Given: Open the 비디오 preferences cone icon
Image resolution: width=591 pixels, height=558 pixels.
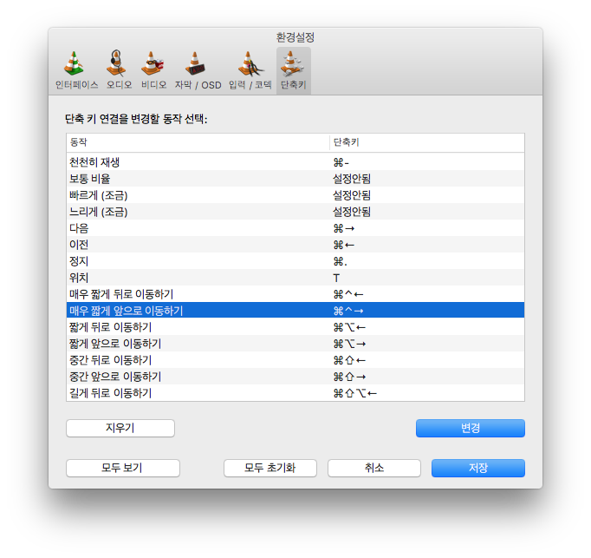Looking at the screenshot, I should click(x=153, y=70).
